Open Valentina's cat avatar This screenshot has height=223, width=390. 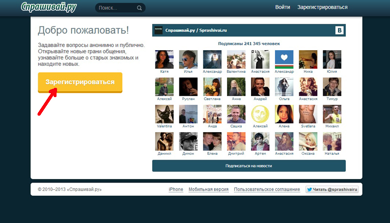point(164,114)
